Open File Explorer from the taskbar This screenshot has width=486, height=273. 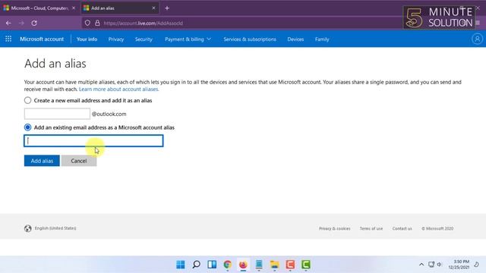pyautogui.click(x=275, y=265)
